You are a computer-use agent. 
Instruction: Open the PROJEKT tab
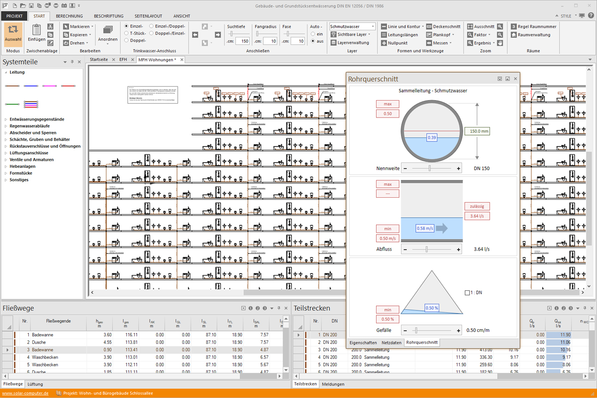(x=14, y=16)
